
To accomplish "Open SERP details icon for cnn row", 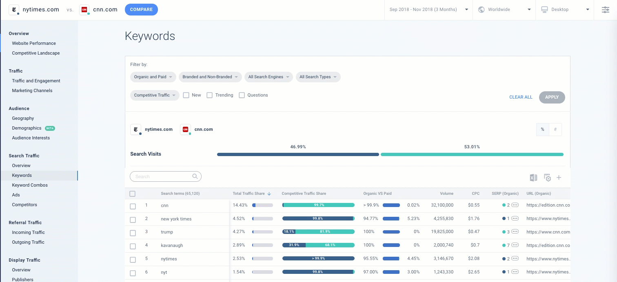I will [x=515, y=205].
